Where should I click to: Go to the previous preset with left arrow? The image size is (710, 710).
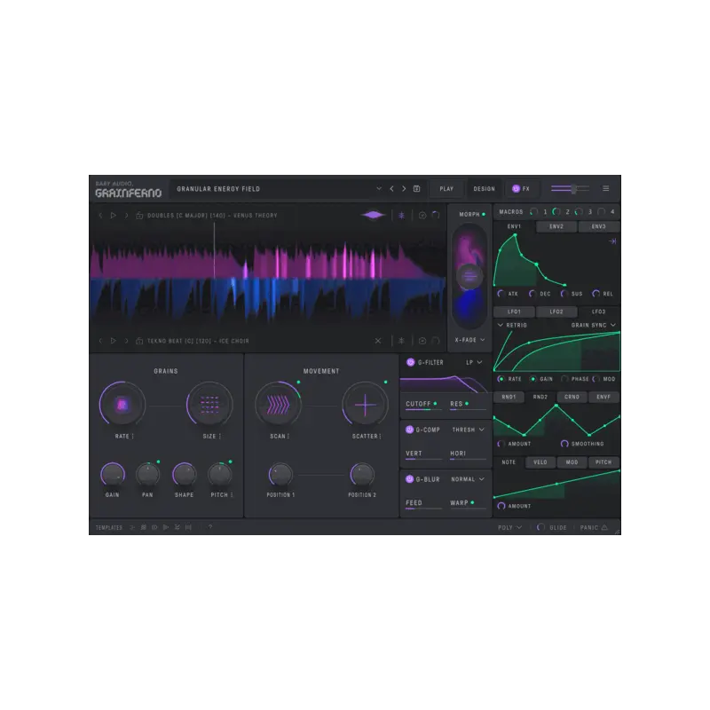click(x=391, y=189)
